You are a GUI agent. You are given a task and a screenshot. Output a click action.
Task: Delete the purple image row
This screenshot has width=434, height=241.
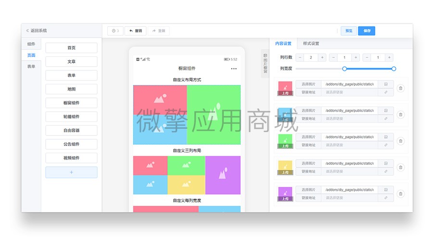click(x=400, y=194)
